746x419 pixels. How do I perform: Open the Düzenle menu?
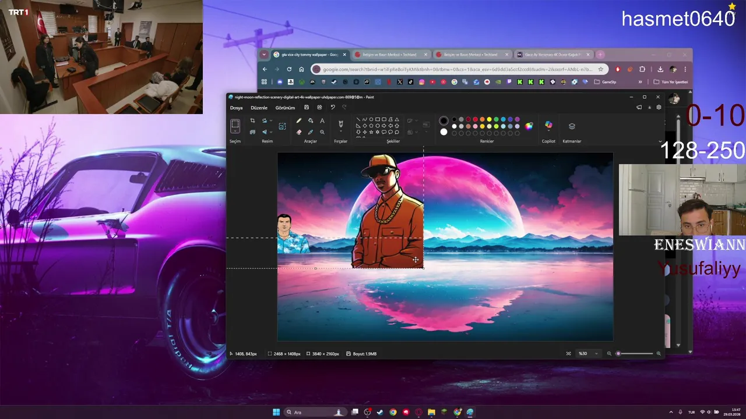tap(259, 108)
